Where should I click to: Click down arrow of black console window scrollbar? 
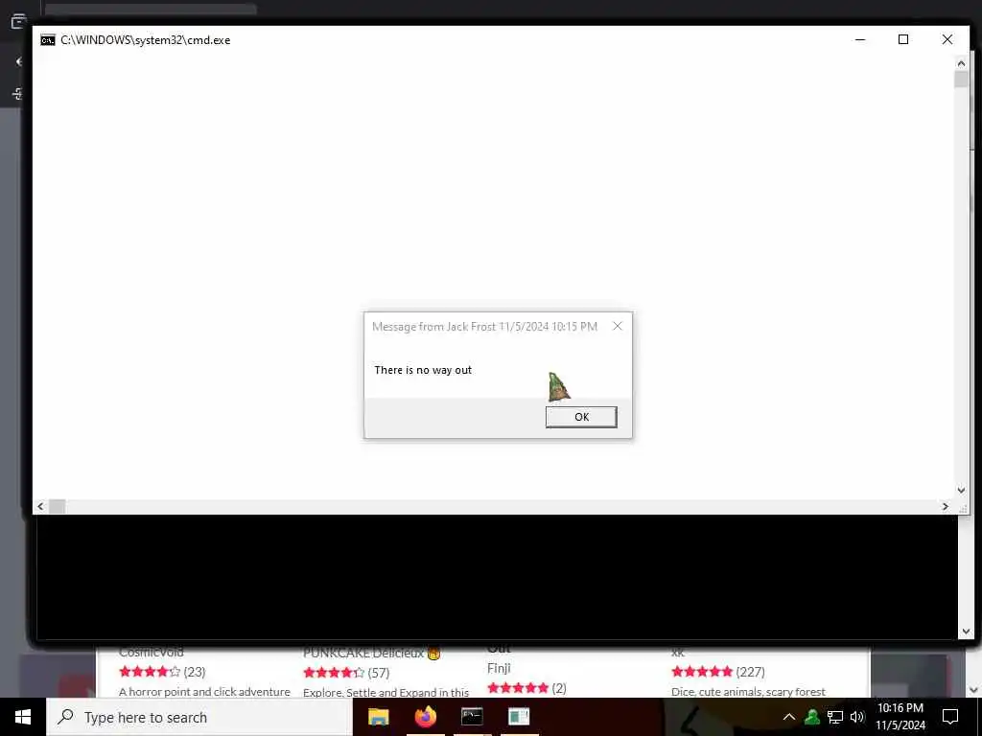(x=966, y=632)
